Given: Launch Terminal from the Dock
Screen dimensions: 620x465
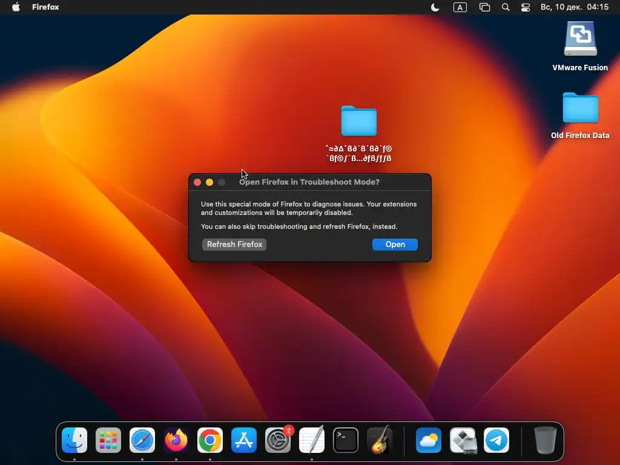Looking at the screenshot, I should (x=346, y=440).
